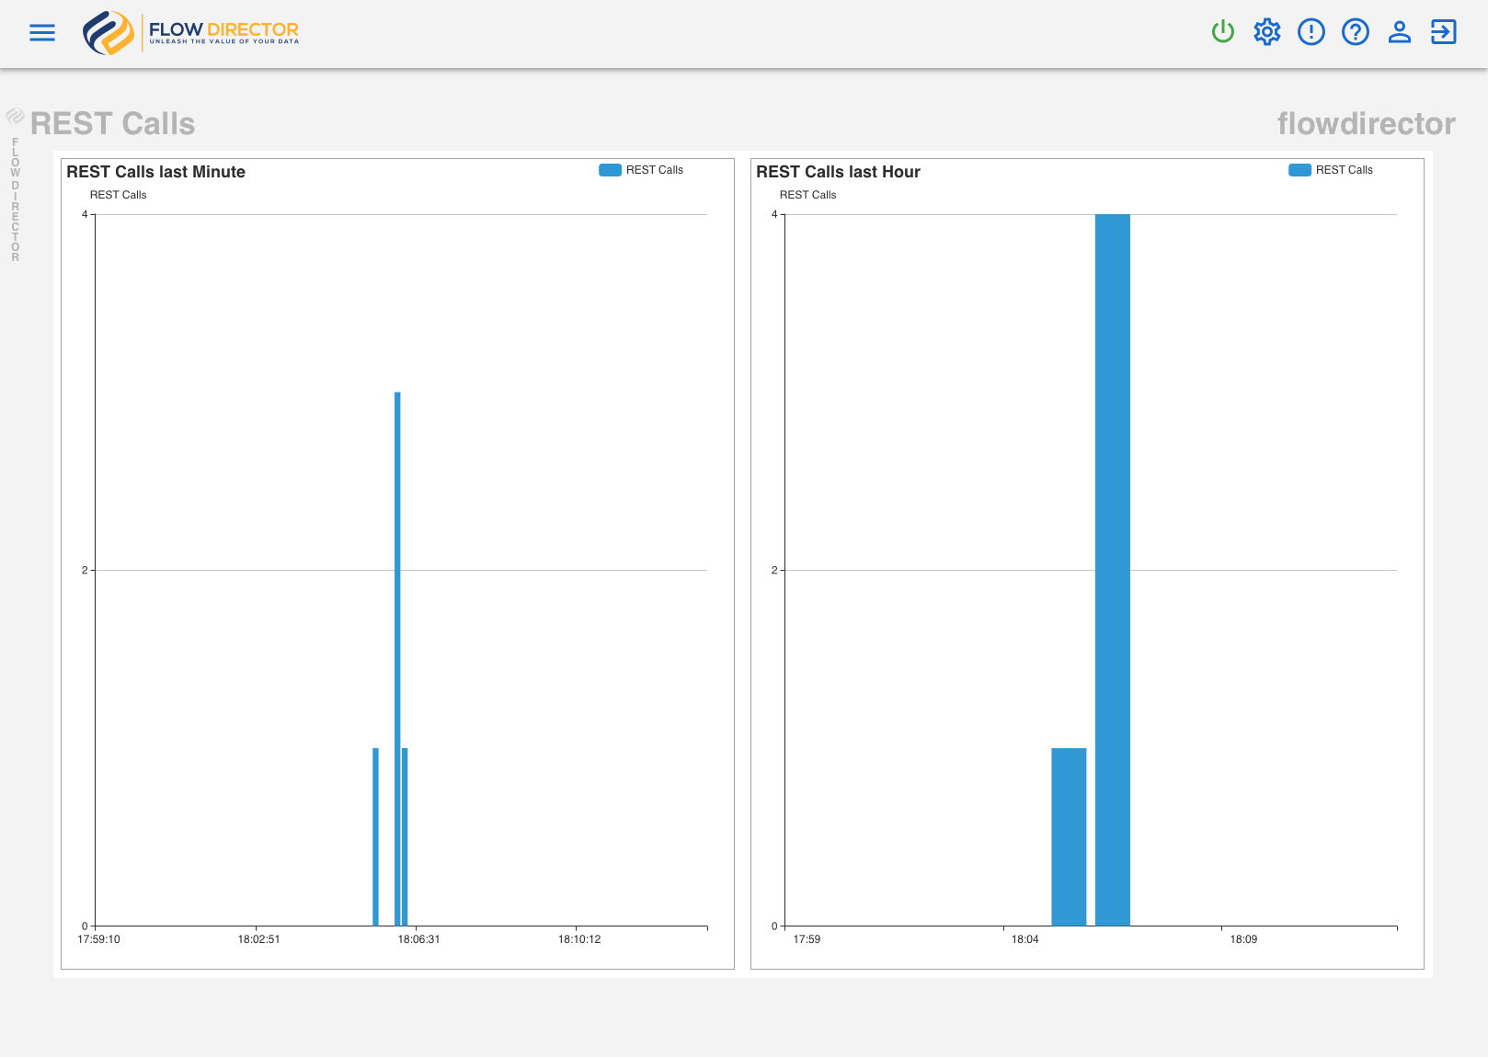This screenshot has height=1057, width=1488.
Task: Open the user profile icon
Action: (1399, 32)
